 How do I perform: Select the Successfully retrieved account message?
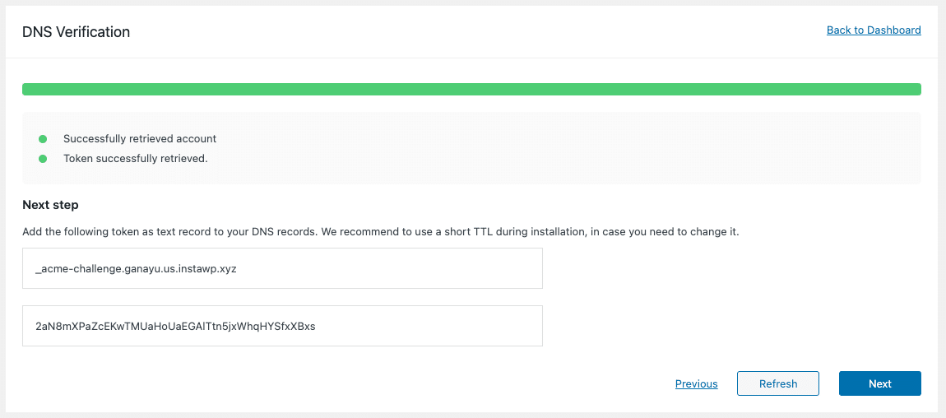(x=139, y=139)
